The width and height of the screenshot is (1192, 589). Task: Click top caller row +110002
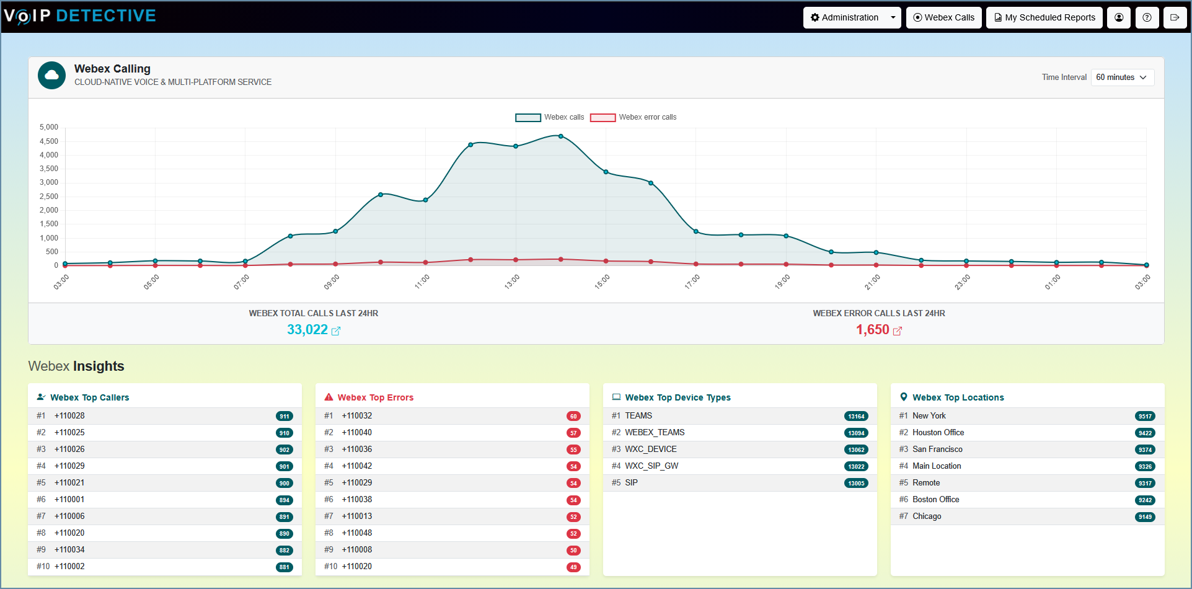point(165,567)
